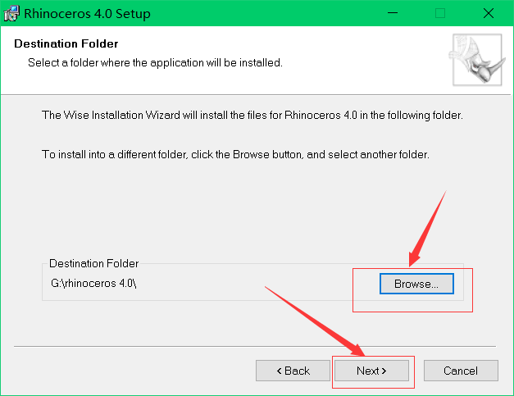Click the 'Select a folder where' subtitle text

tap(155, 62)
